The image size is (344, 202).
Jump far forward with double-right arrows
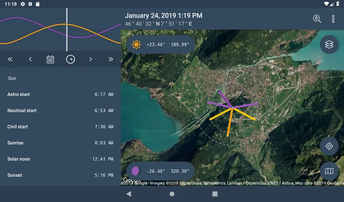pos(111,60)
